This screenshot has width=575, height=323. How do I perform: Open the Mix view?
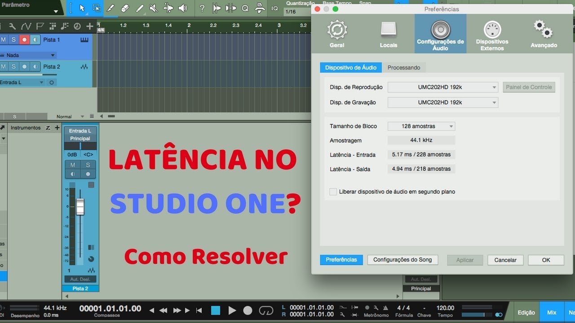tap(552, 313)
